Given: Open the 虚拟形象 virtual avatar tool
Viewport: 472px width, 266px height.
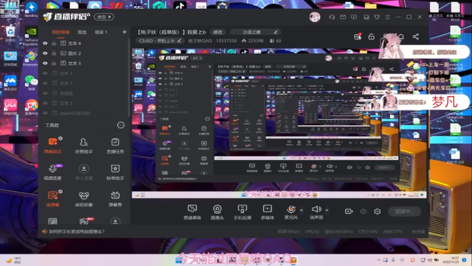Looking at the screenshot, I should (x=84, y=199).
